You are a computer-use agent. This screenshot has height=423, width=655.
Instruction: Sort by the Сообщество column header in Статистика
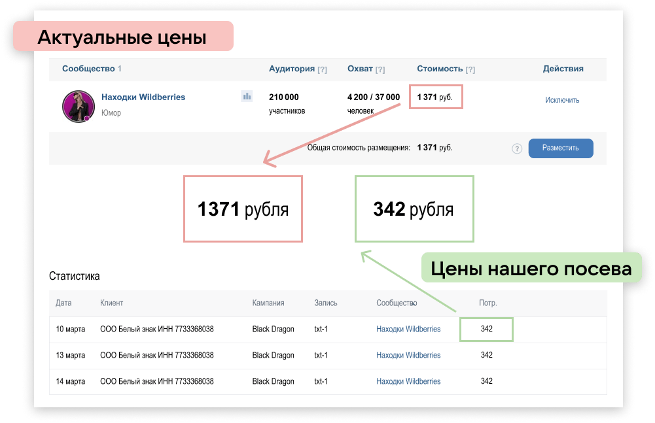point(397,303)
